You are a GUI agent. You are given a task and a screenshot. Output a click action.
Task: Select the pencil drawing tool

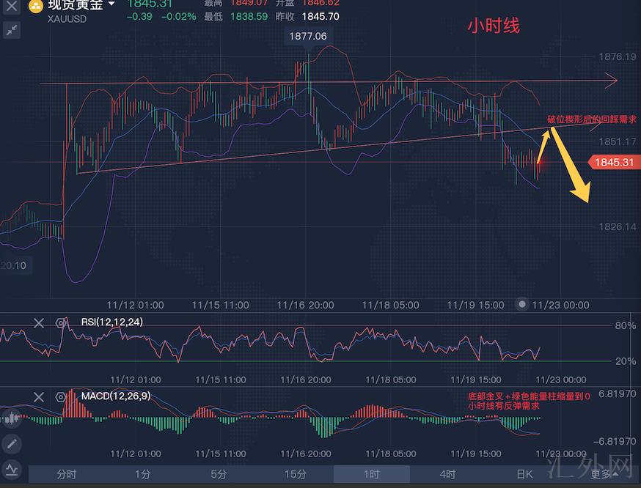pyautogui.click(x=11, y=444)
